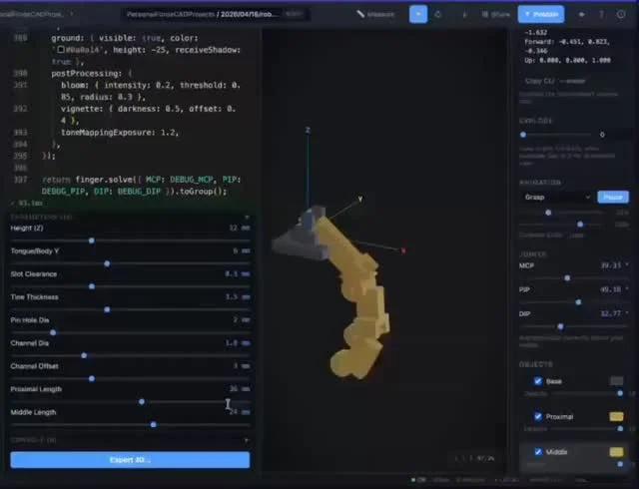Click the Y axis label in viewport
The image size is (639, 489).
(360, 199)
